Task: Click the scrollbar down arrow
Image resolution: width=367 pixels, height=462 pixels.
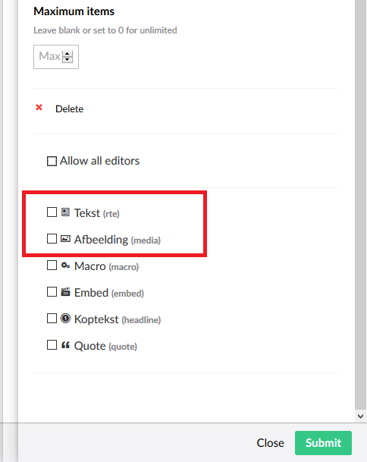Action: click(x=360, y=416)
